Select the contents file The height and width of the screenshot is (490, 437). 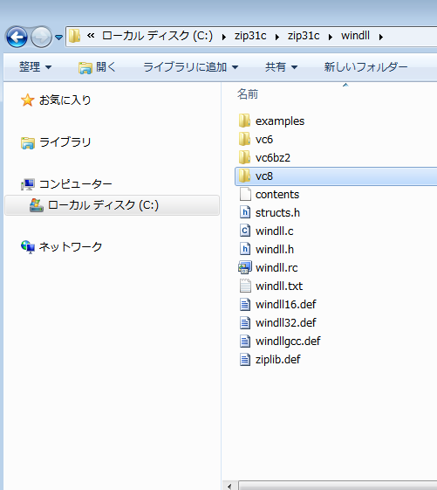[277, 195]
